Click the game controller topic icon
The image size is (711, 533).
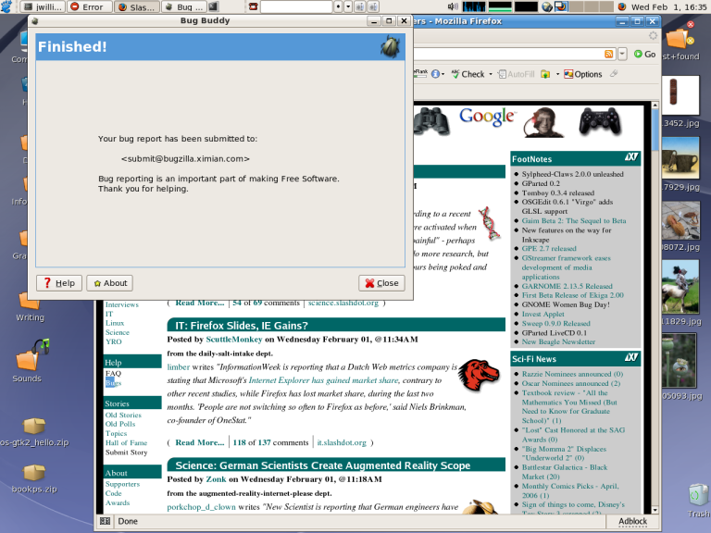pos(600,121)
